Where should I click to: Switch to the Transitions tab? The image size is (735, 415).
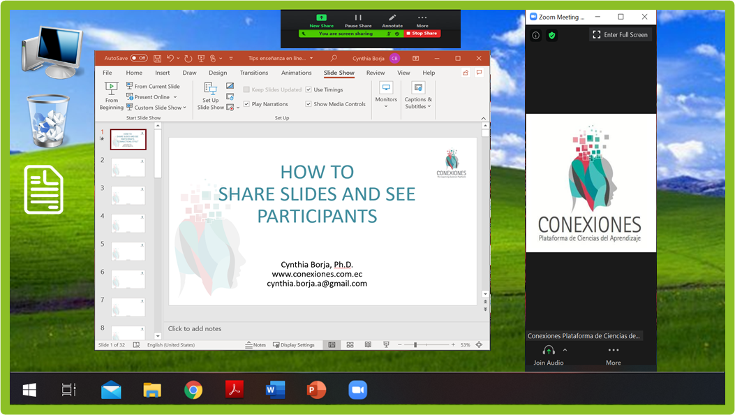point(254,73)
